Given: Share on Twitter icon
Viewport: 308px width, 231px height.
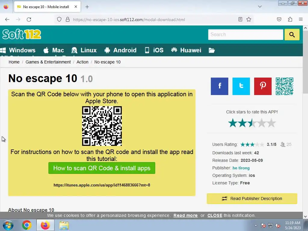Looking at the screenshot, I should tap(241, 86).
